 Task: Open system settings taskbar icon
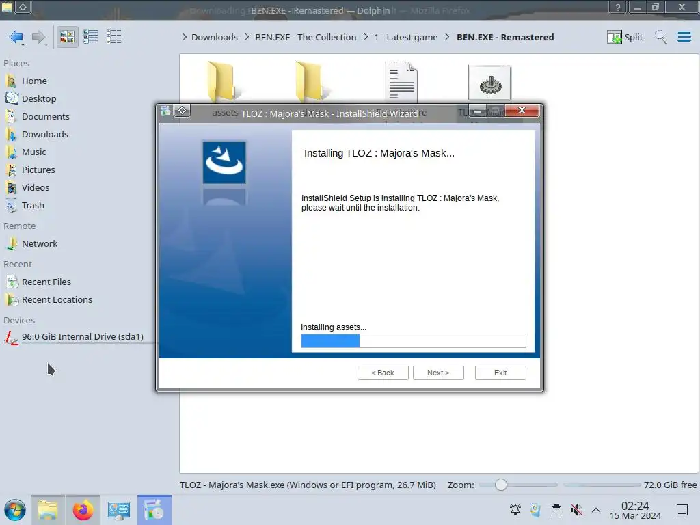tap(118, 510)
